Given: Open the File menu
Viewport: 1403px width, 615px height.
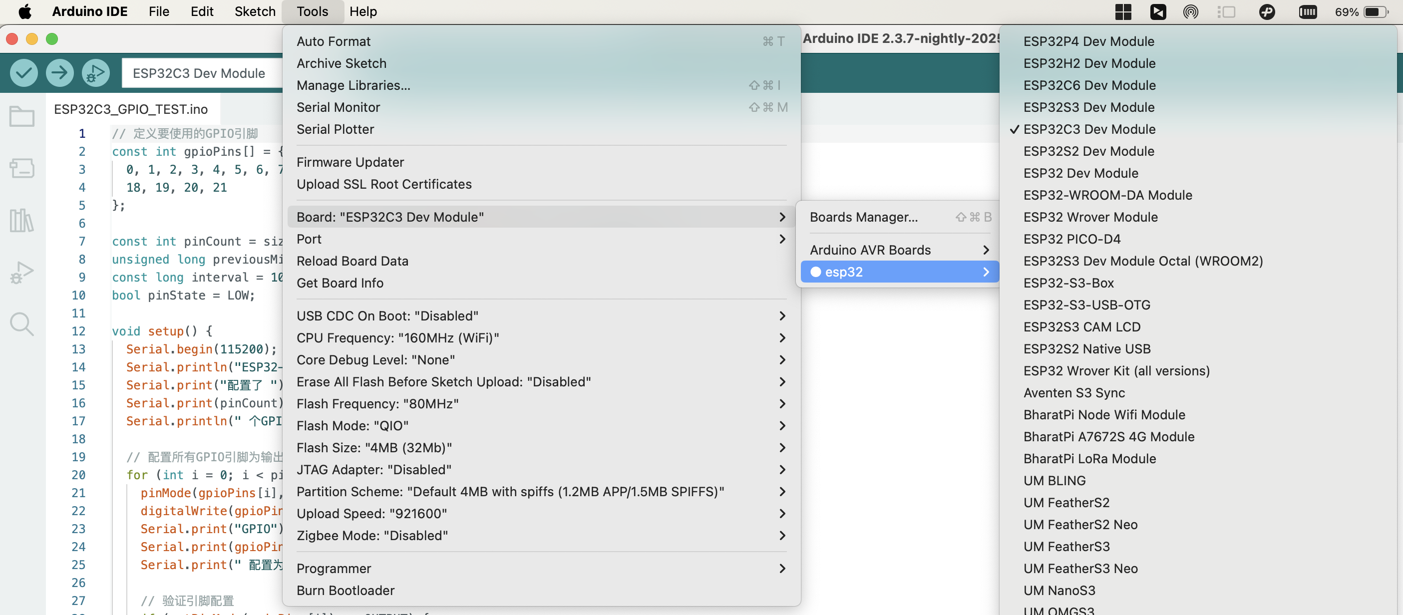Looking at the screenshot, I should pos(159,11).
